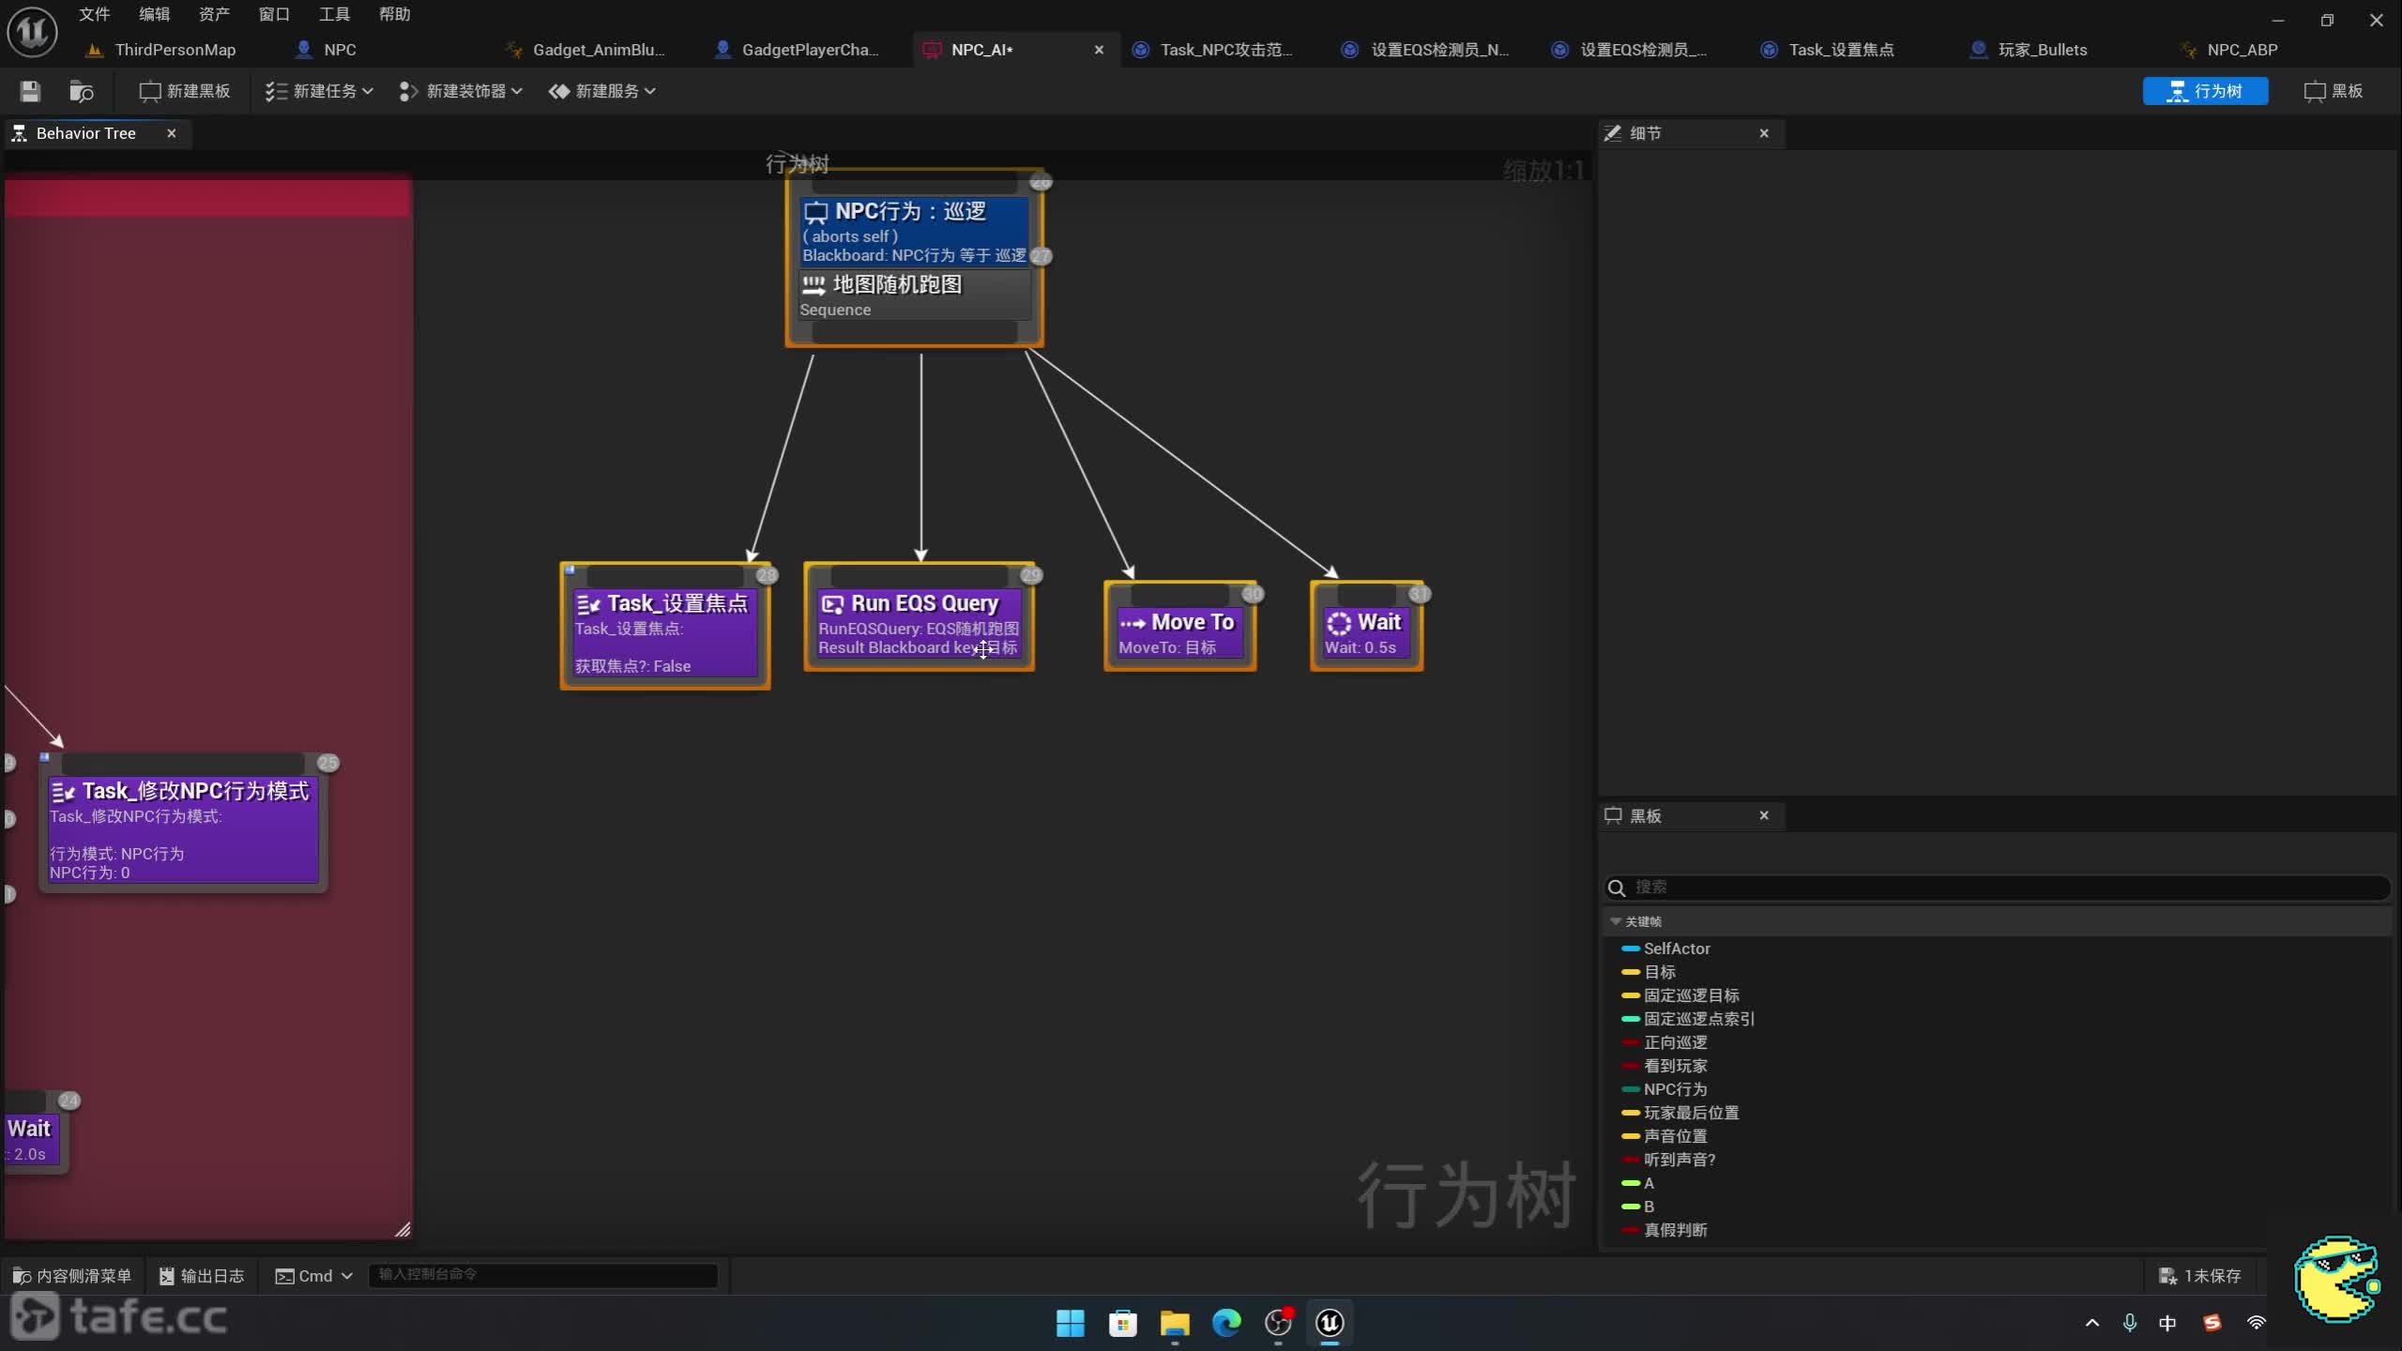
Task: Close the 黑板 panel tab
Action: coord(1764,815)
